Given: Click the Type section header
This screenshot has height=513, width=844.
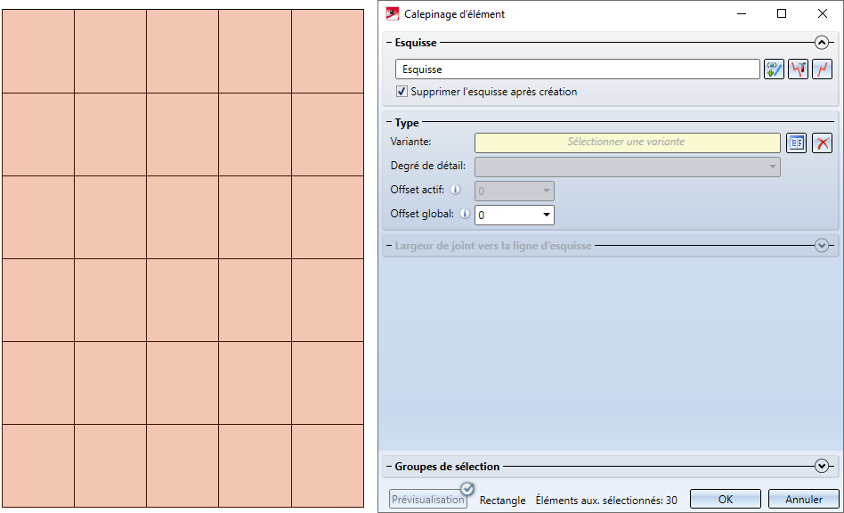Looking at the screenshot, I should pos(406,123).
